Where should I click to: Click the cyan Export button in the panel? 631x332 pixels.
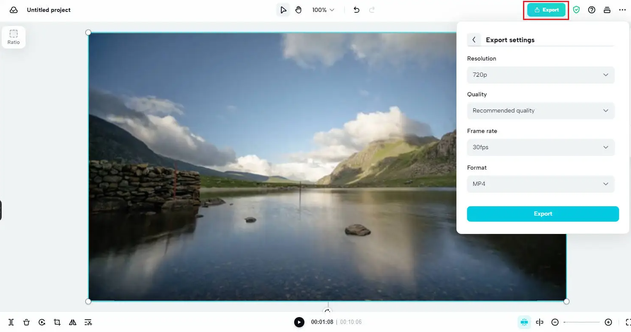click(x=543, y=214)
